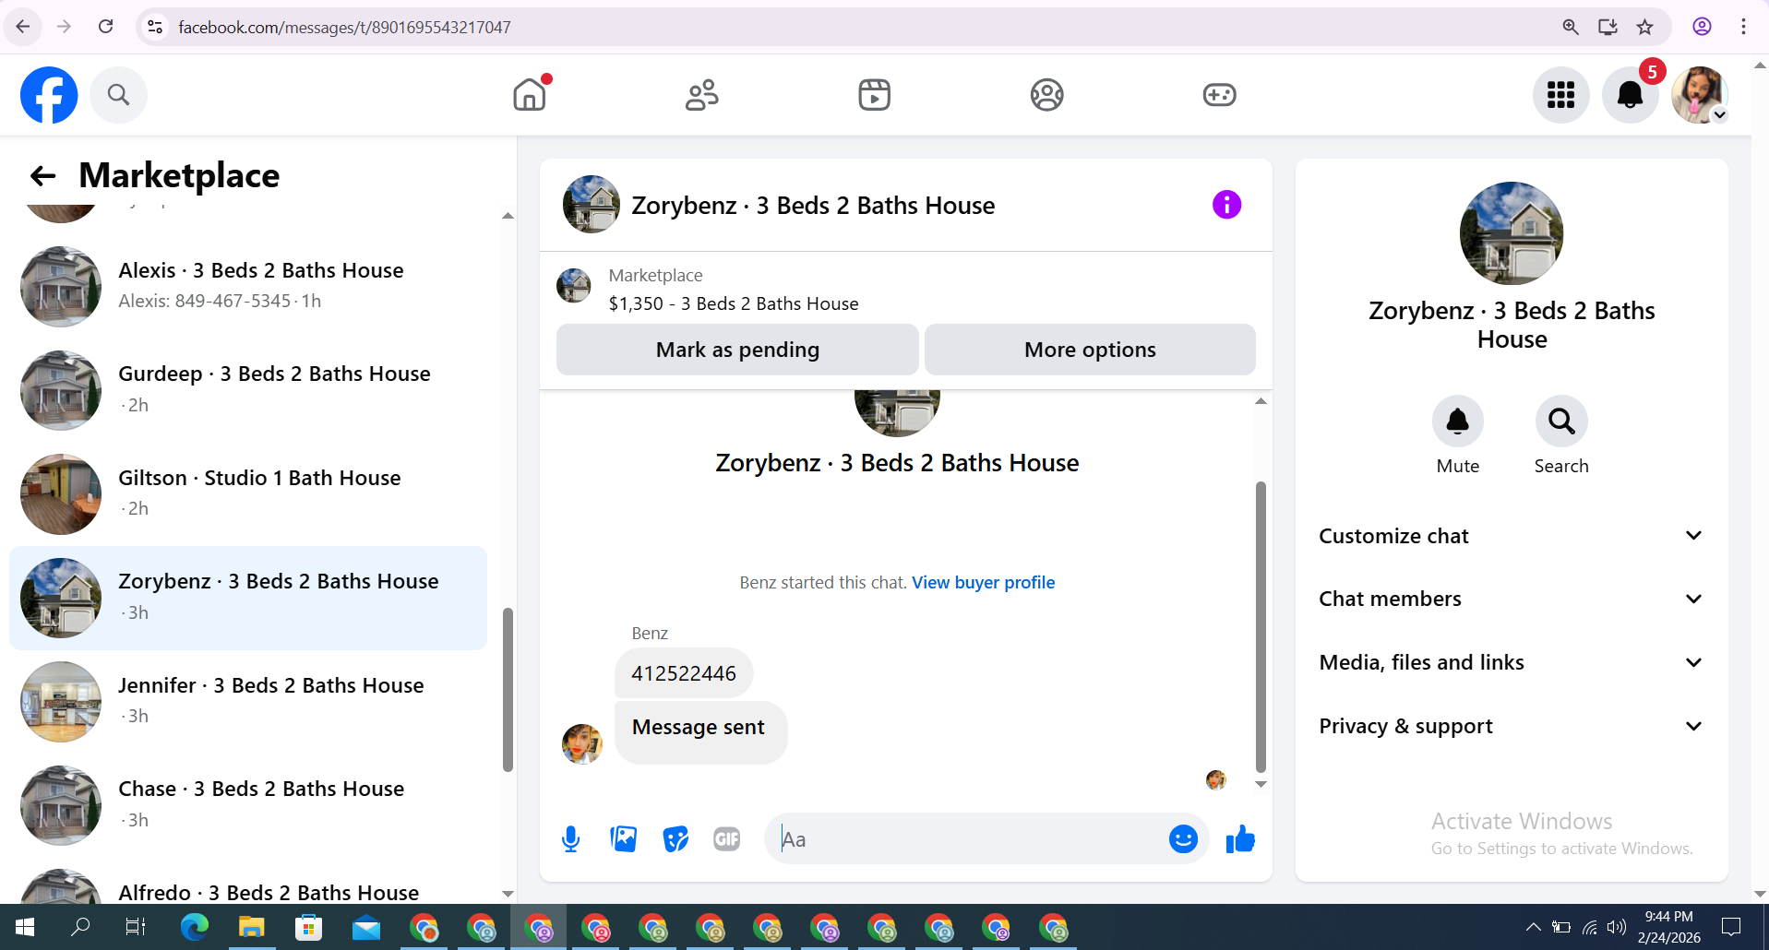This screenshot has width=1769, height=950.
Task: Open Microsoft Store from taskbar
Action: click(308, 927)
